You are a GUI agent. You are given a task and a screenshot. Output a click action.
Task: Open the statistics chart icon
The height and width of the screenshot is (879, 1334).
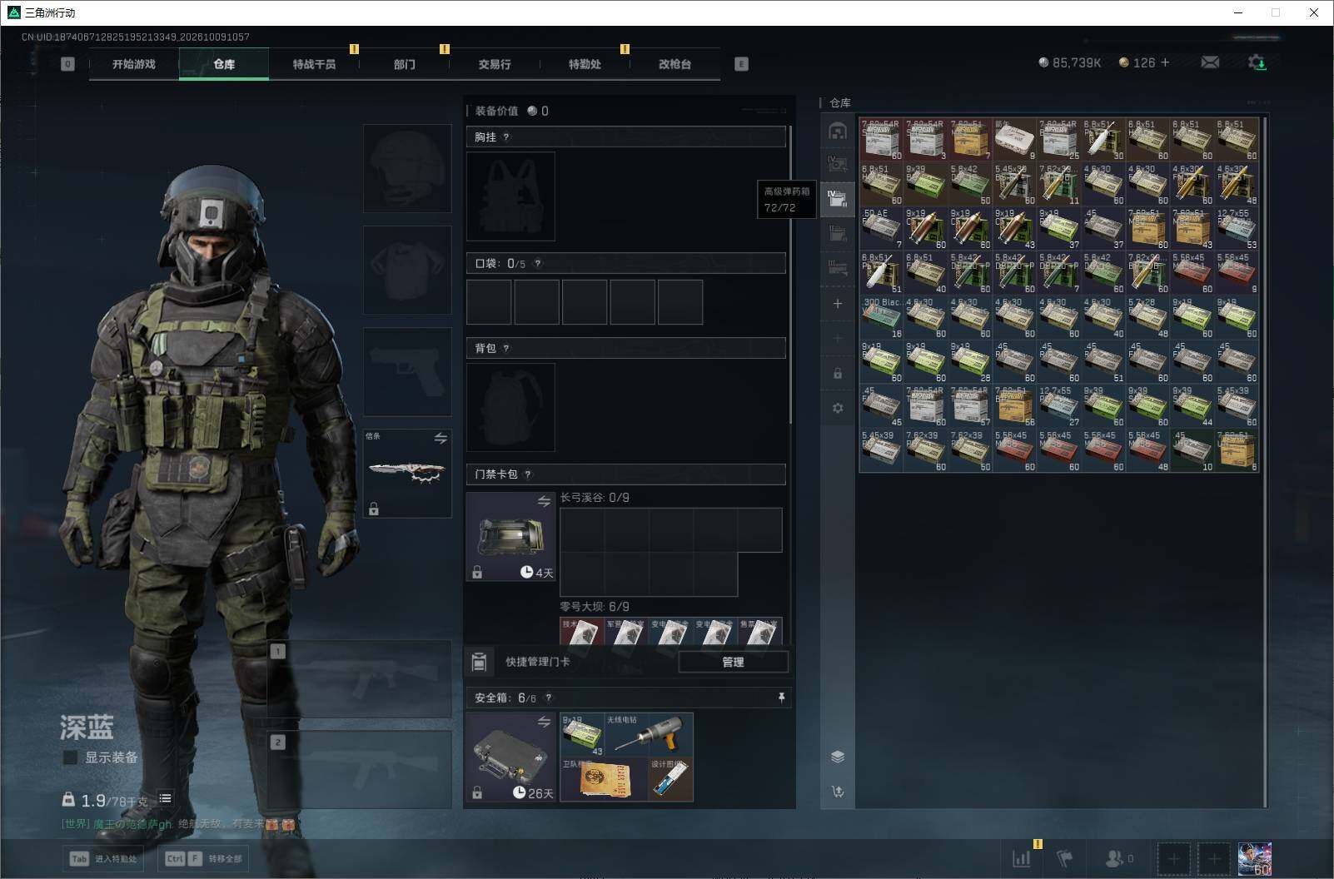coord(1021,858)
